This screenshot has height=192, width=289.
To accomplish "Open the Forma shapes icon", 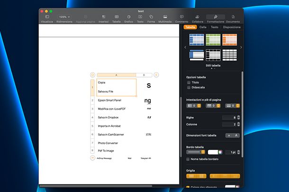I will (151, 17).
